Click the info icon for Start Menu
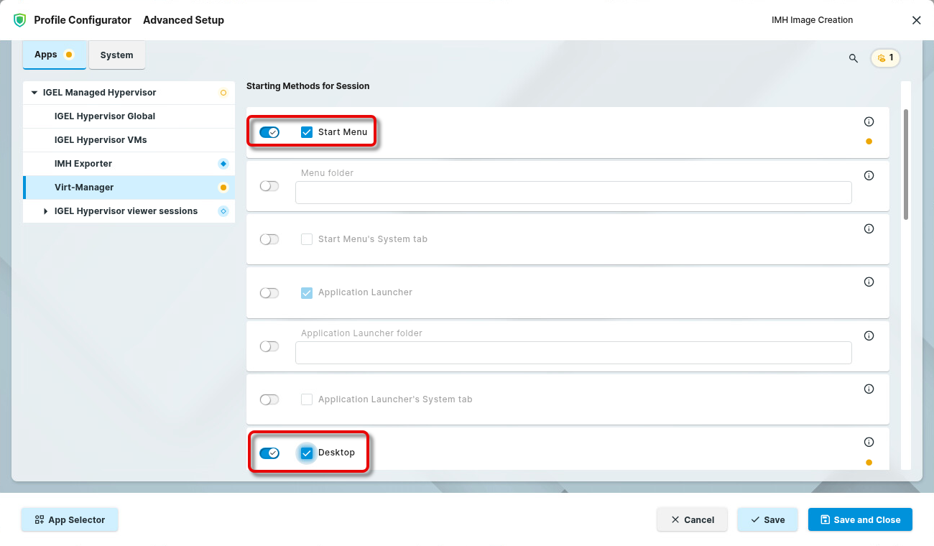The height and width of the screenshot is (546, 934). [x=869, y=122]
